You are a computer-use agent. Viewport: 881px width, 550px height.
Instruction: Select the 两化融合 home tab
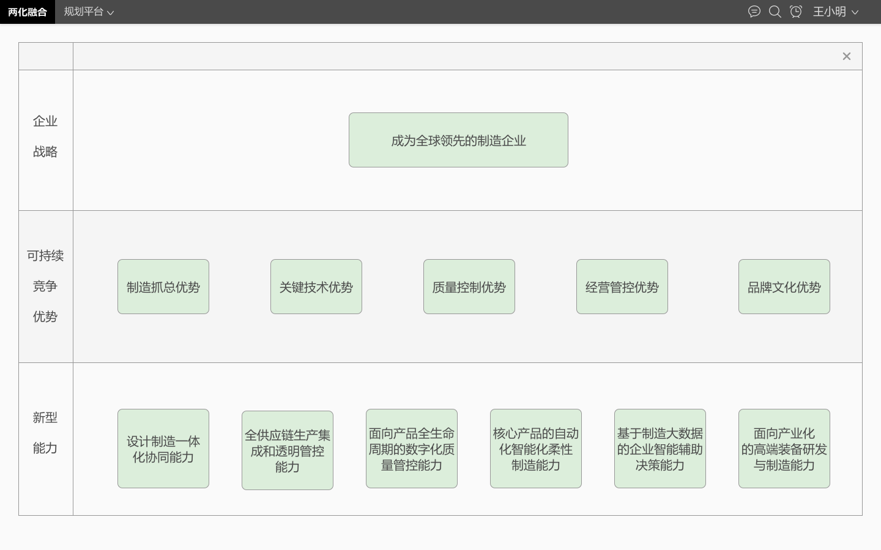coord(28,12)
